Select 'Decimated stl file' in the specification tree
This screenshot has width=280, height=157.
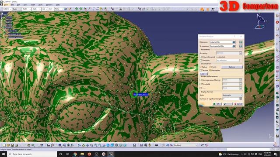pos(14,34)
